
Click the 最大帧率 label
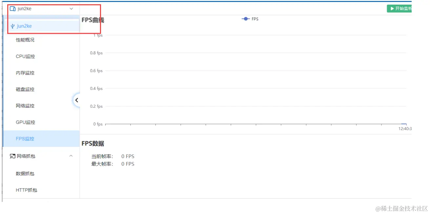102,164
